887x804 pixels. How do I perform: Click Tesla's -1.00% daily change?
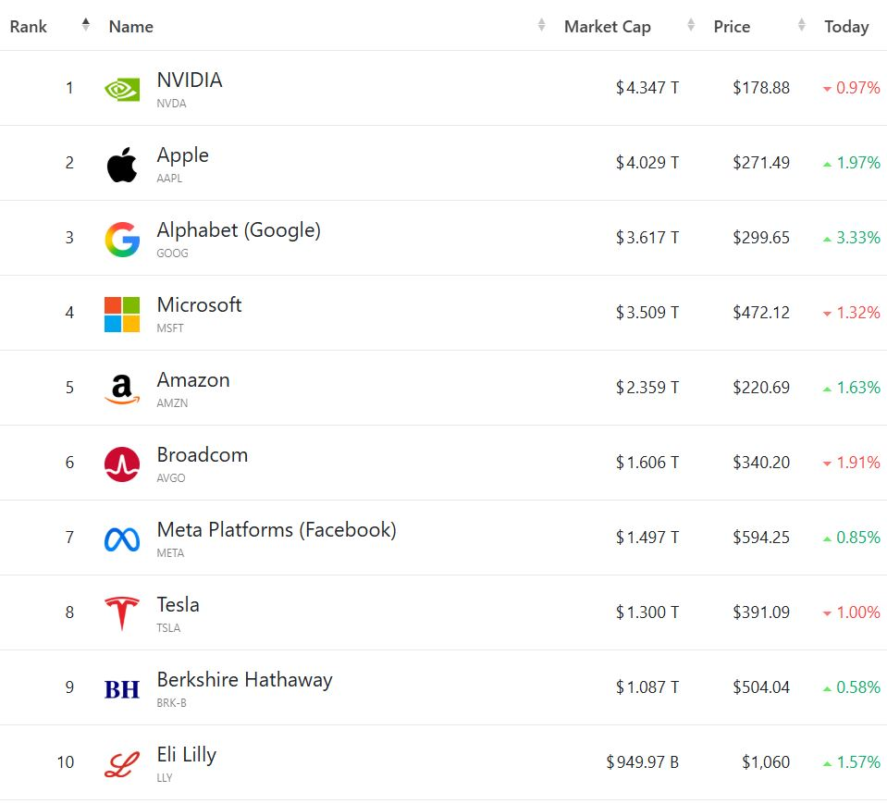point(851,612)
